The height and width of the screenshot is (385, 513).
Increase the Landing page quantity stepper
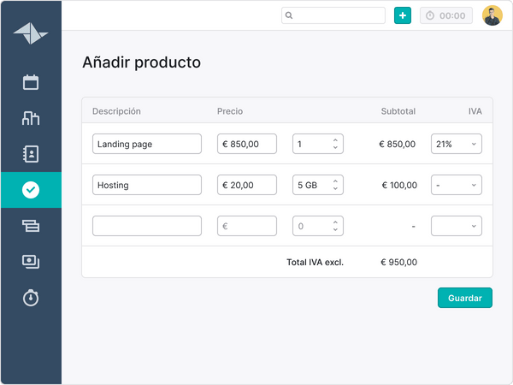coord(336,140)
